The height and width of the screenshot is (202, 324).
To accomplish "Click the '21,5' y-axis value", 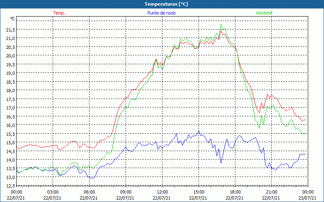I will pos(11,30).
